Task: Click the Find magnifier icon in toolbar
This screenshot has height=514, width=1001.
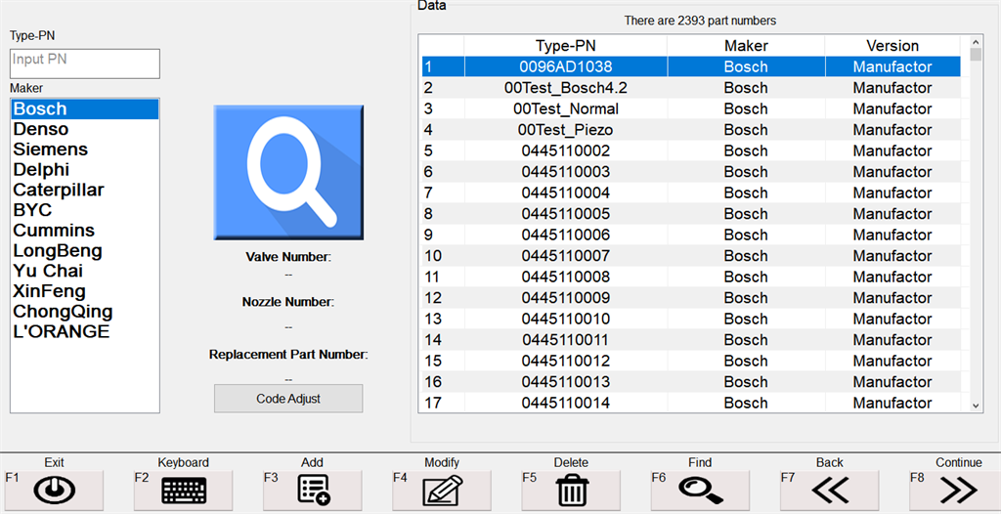Action: point(700,490)
